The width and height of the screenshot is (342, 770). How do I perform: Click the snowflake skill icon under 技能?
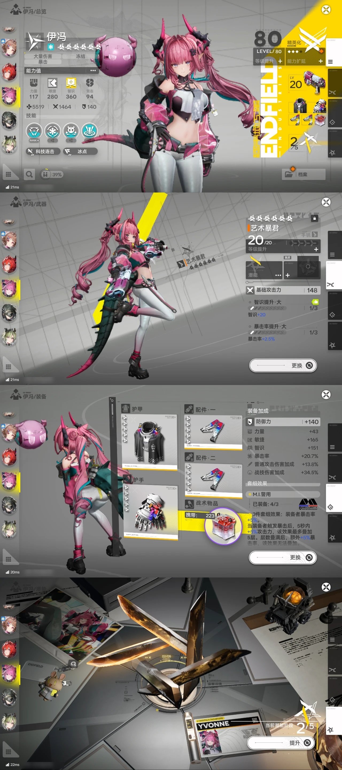53,131
